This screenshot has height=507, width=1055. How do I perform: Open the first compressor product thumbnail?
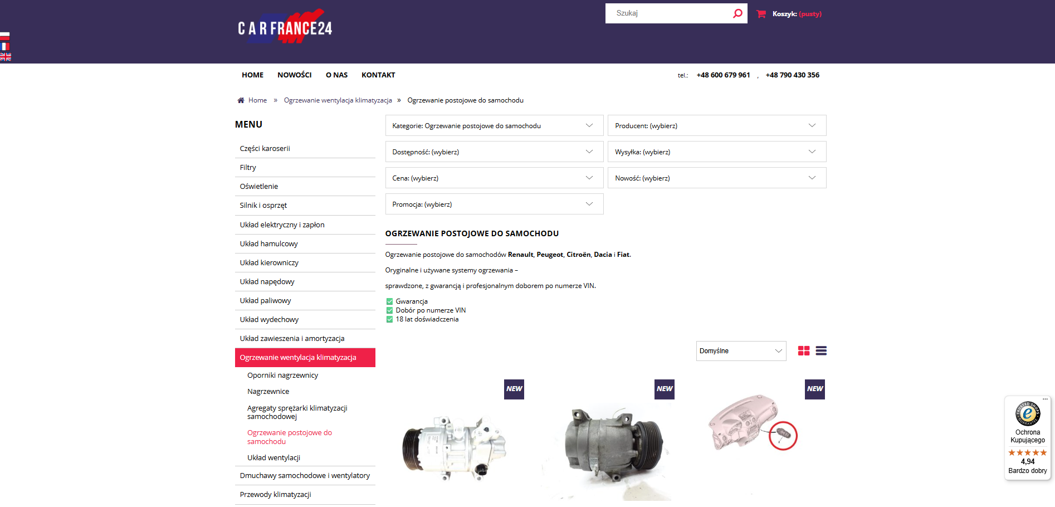pos(454,446)
